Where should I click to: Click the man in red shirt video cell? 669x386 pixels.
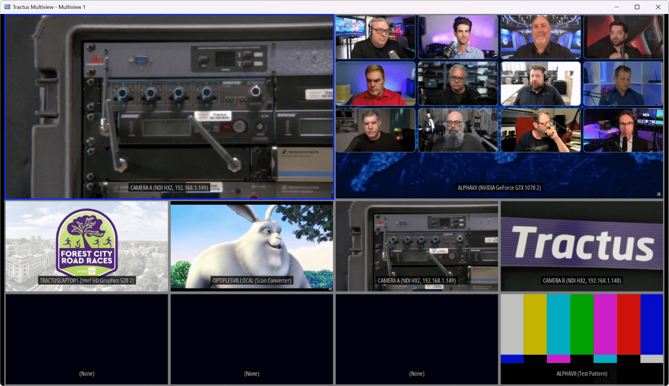pyautogui.click(x=375, y=84)
